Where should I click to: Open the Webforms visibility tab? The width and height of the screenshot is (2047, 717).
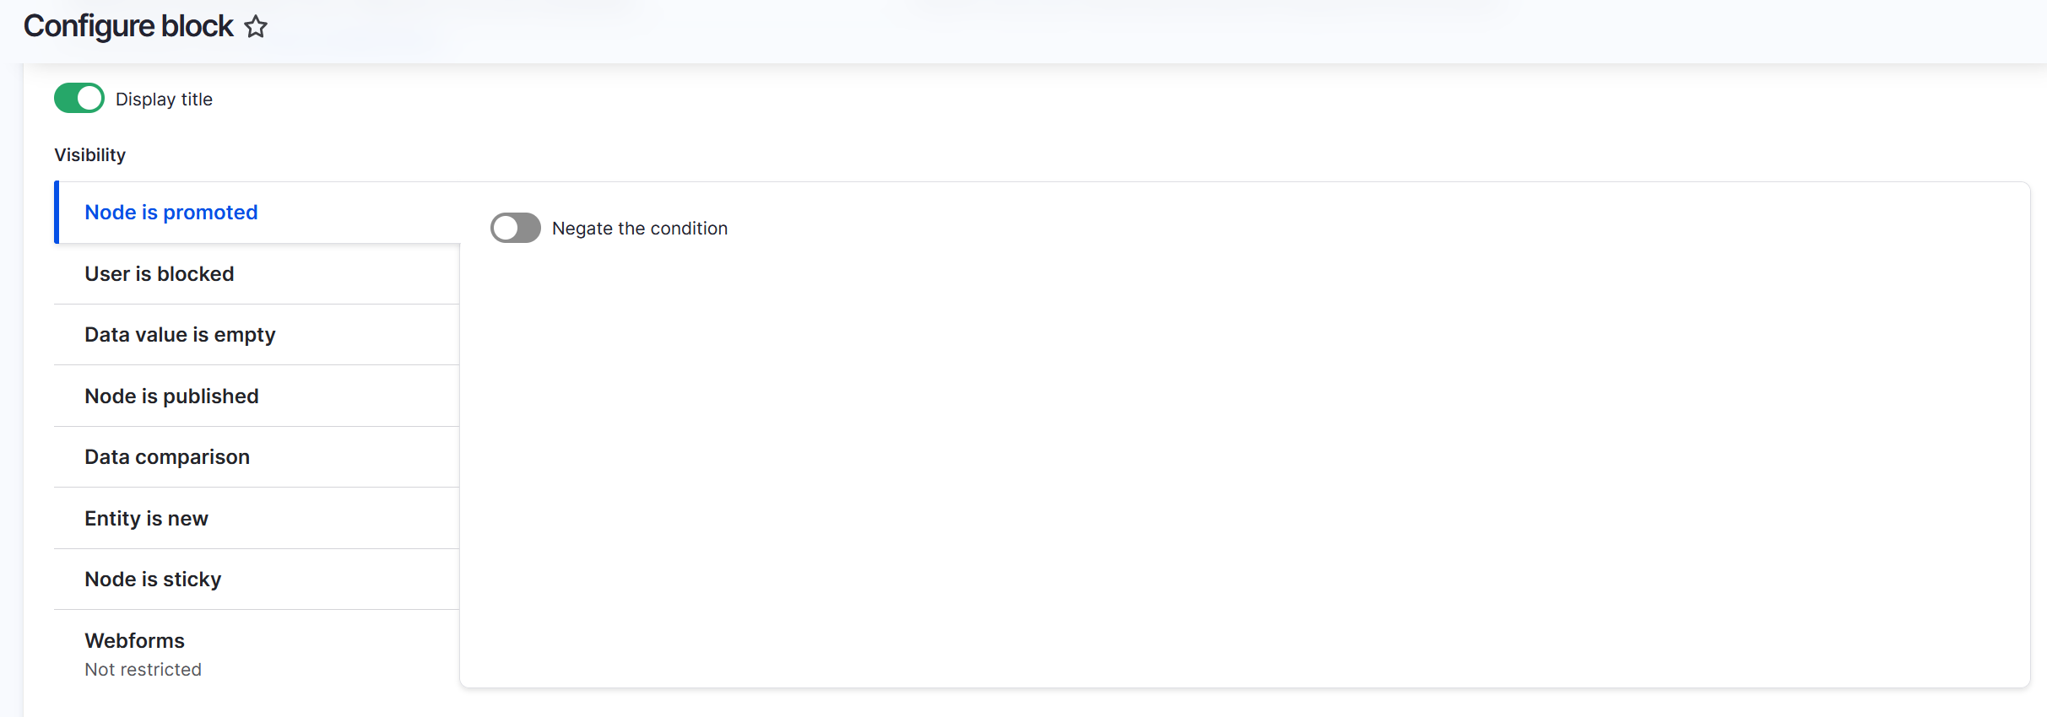[x=134, y=641]
